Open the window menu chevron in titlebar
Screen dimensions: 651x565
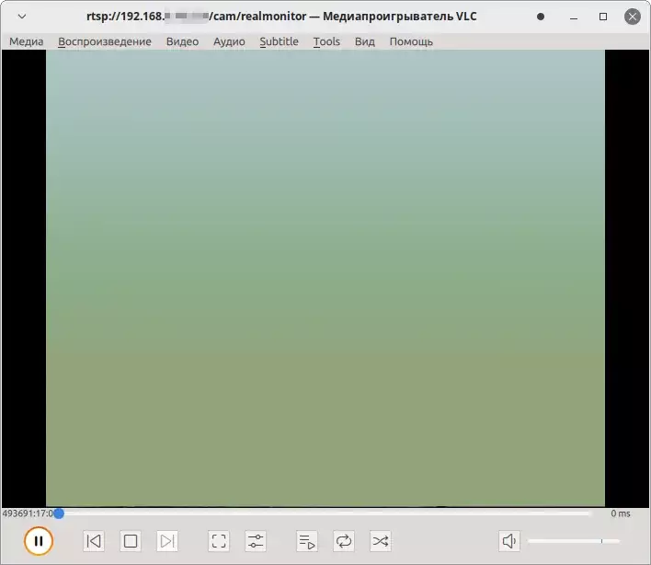point(22,17)
